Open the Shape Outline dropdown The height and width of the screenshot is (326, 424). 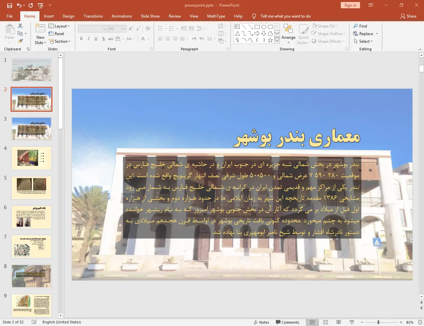[329, 33]
